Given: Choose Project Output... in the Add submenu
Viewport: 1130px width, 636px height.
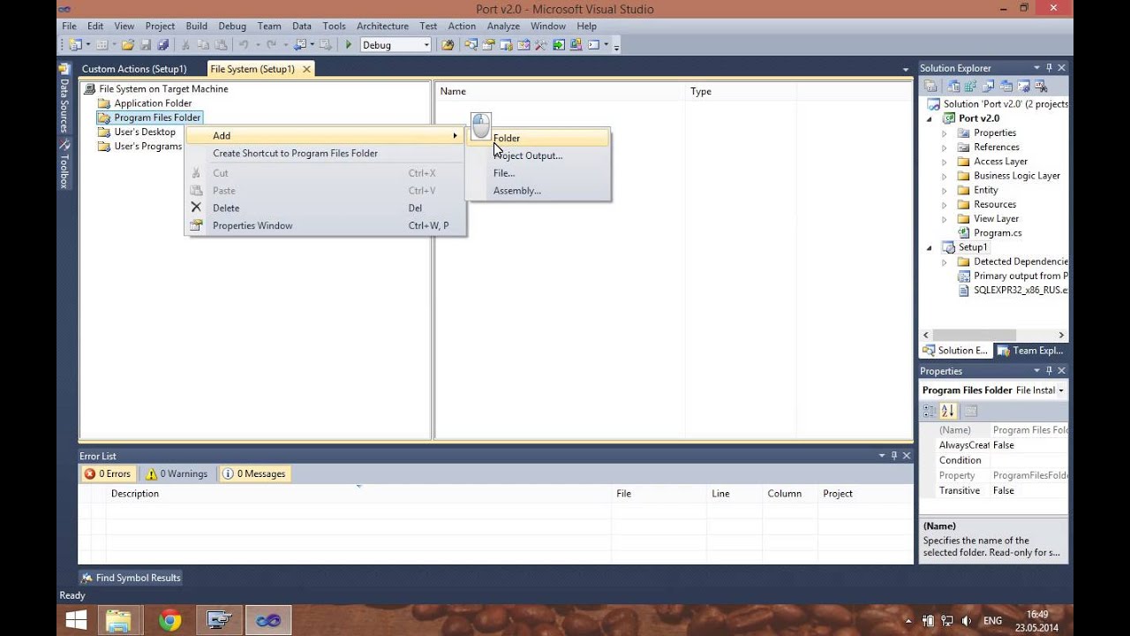Looking at the screenshot, I should [538, 155].
